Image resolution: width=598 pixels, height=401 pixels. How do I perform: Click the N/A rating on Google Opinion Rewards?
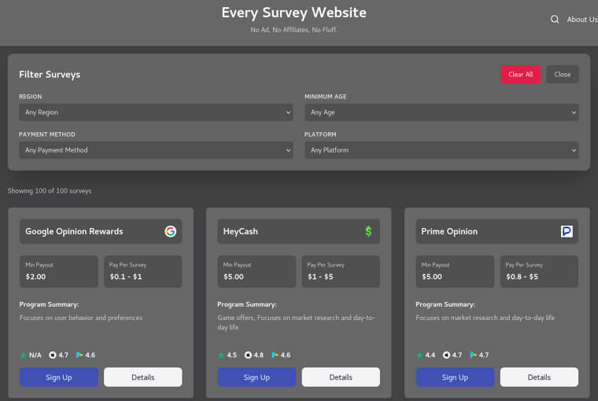35,355
